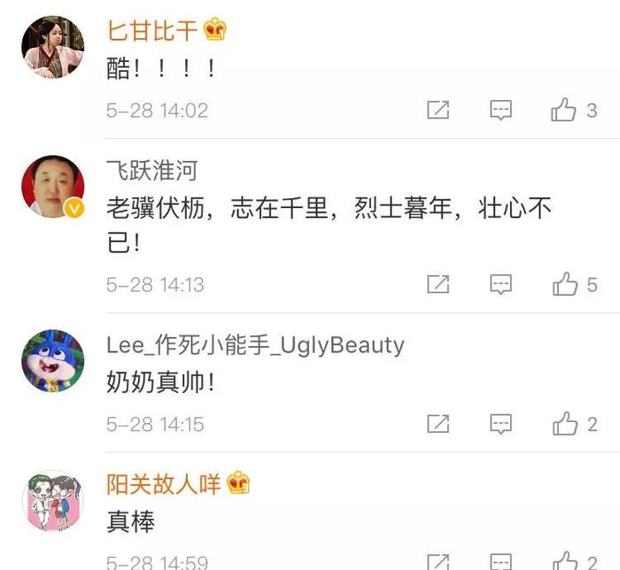Like 阳关故人咩's 真棒 comment
Viewport: 620px width, 570px height.
tap(565, 561)
